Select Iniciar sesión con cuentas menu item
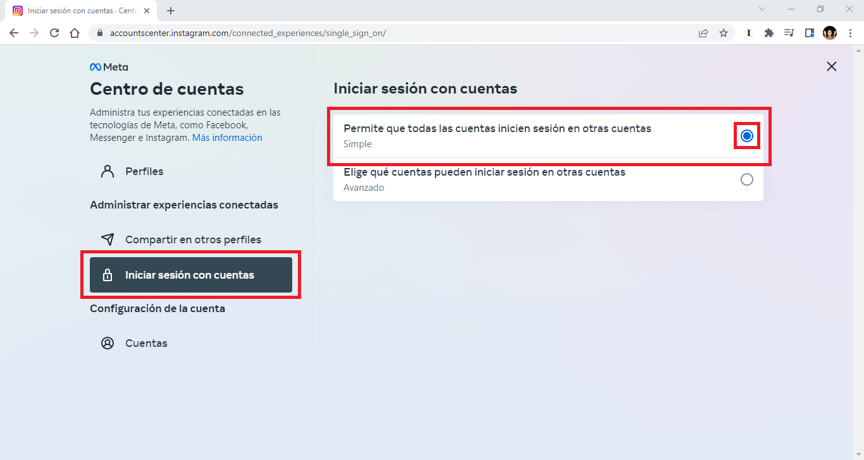Viewport: 864px width, 460px height. pos(191,275)
